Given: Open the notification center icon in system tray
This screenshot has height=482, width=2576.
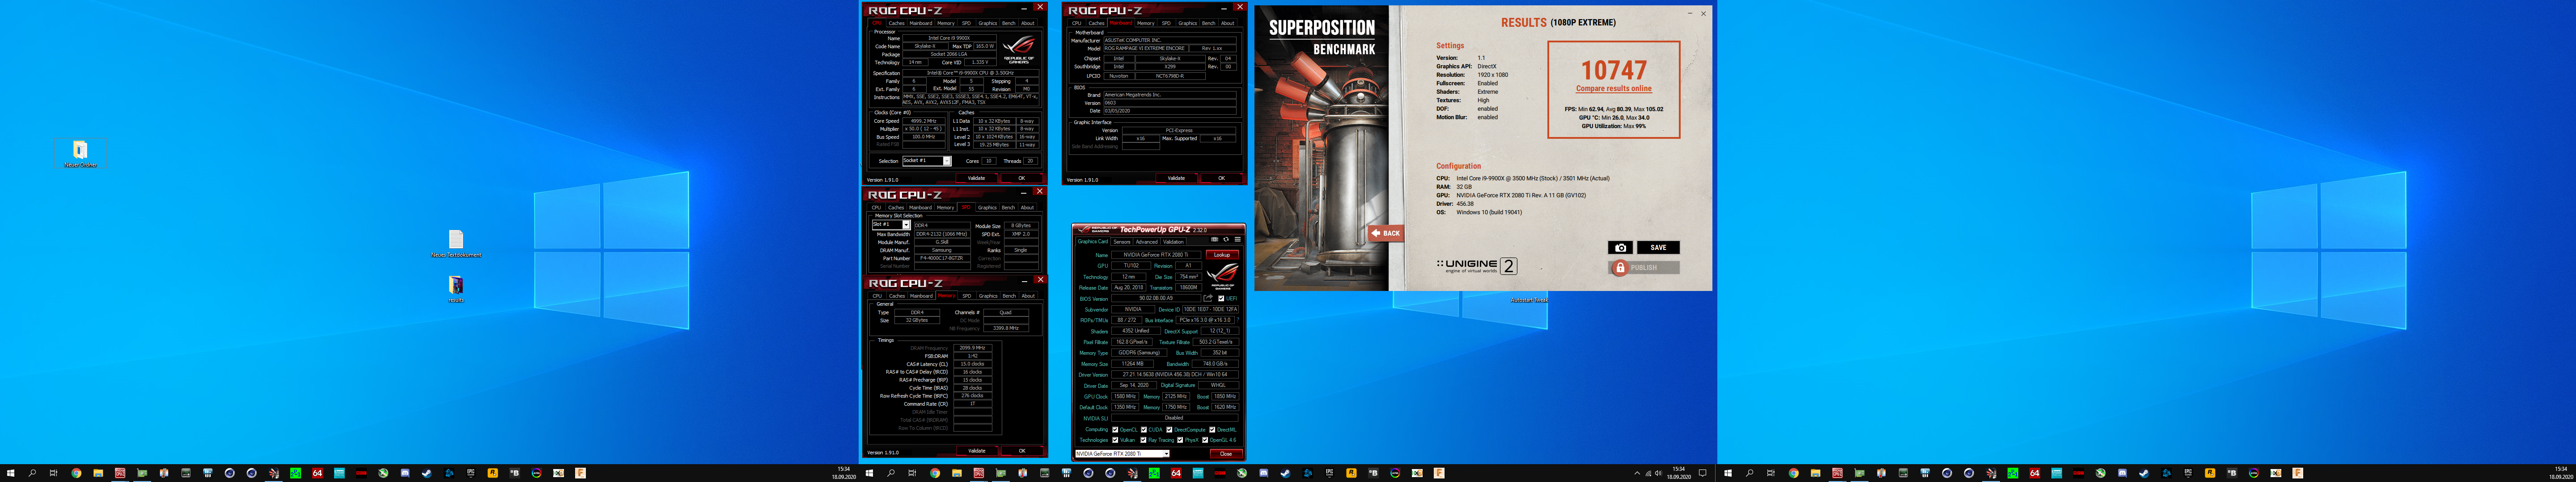Looking at the screenshot, I should pyautogui.click(x=1703, y=473).
